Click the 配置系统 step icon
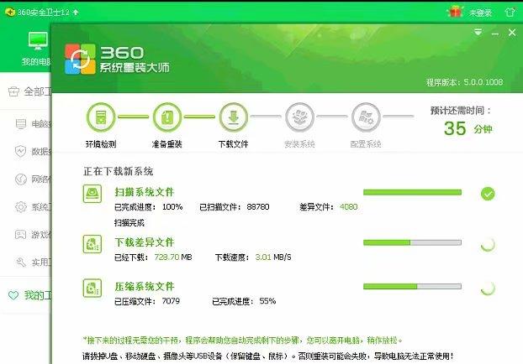This screenshot has height=364, width=523. point(366,117)
